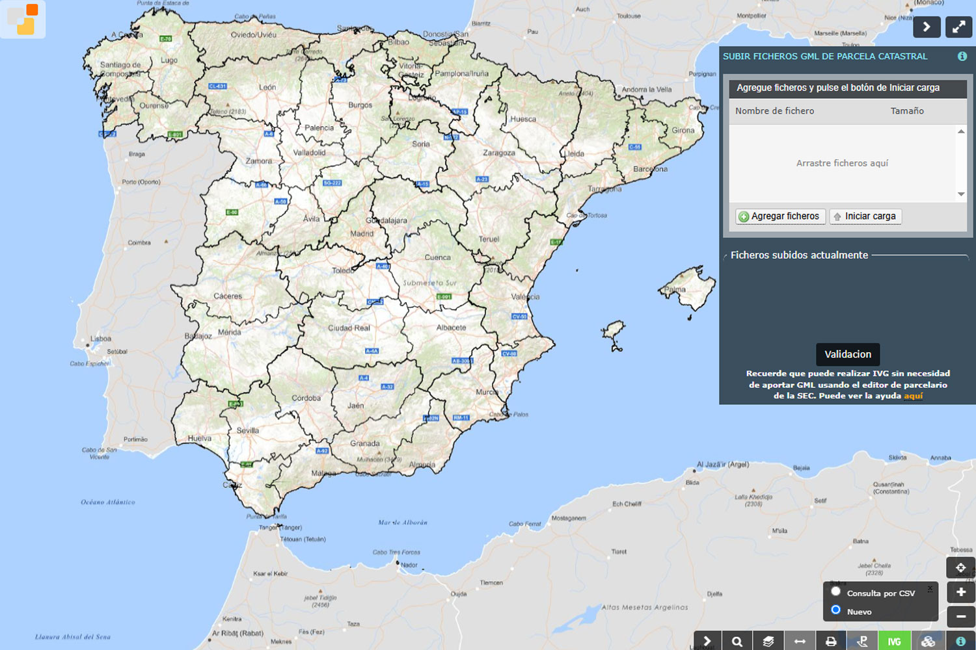Click the Sevilla label on the map
The height and width of the screenshot is (650, 976).
coord(248,430)
